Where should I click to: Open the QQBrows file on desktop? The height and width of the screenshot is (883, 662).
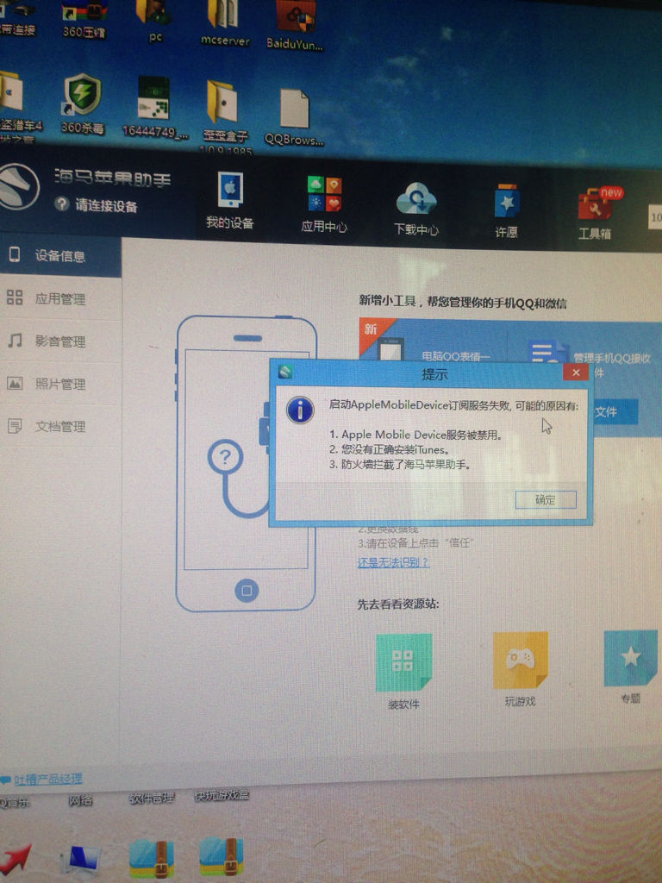[x=294, y=117]
